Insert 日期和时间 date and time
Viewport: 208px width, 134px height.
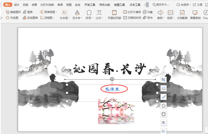(x=132, y=17)
